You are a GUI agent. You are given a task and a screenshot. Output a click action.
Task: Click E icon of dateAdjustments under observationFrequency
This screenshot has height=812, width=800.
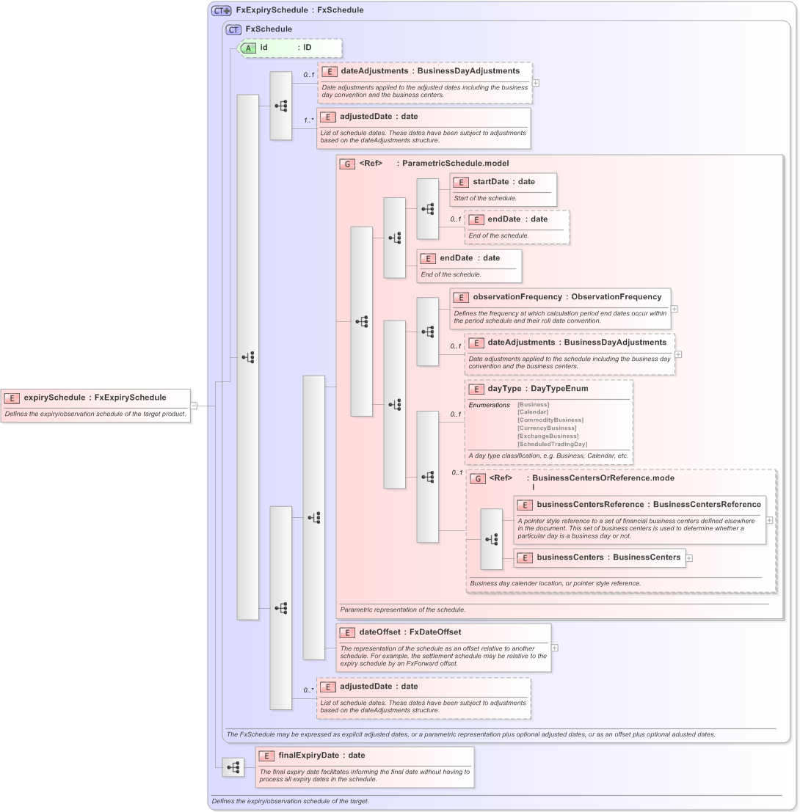point(476,343)
